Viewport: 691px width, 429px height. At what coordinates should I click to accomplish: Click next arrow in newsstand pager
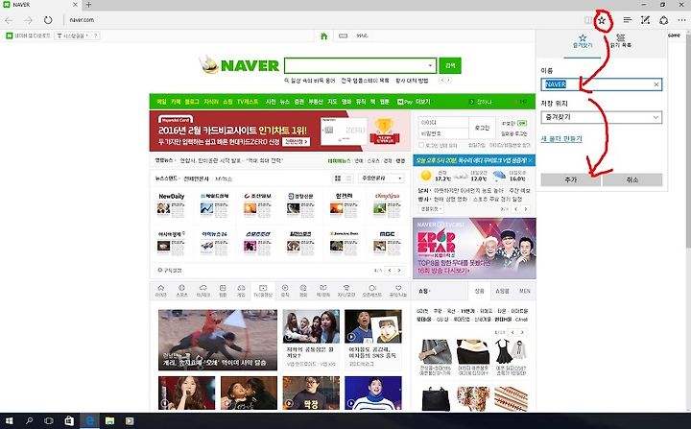pyautogui.click(x=399, y=271)
